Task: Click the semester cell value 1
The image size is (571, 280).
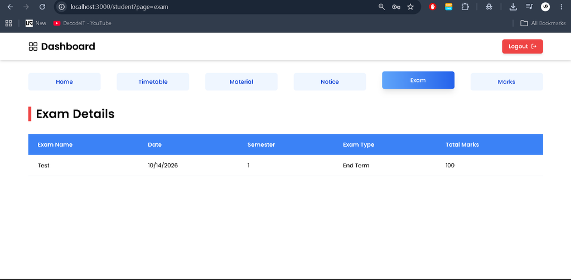Action: click(x=248, y=165)
